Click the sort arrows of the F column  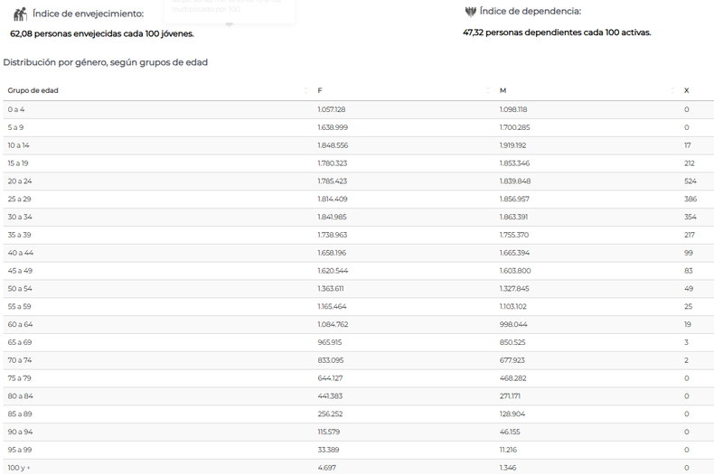pyautogui.click(x=488, y=90)
